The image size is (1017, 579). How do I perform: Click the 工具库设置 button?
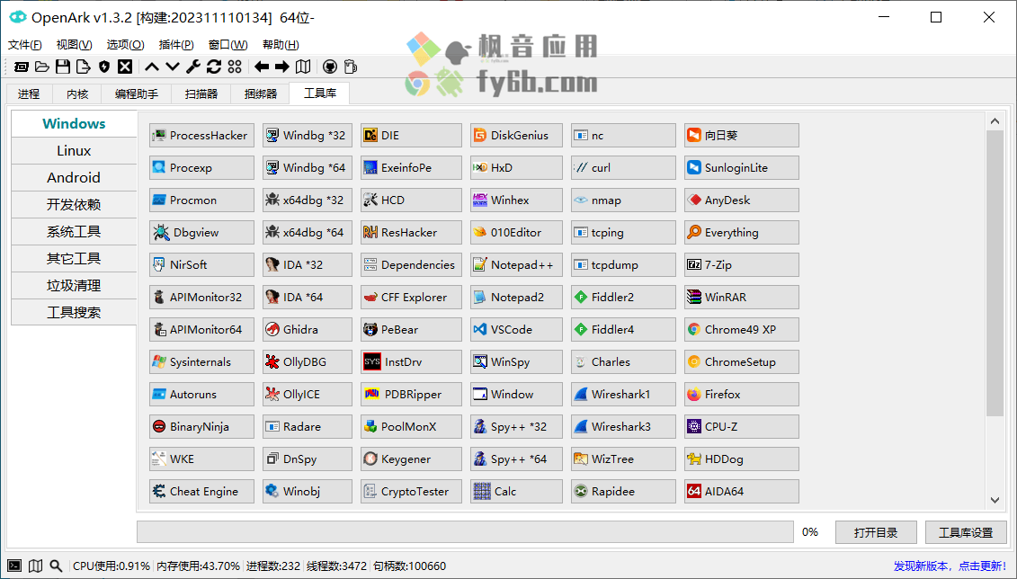point(966,532)
